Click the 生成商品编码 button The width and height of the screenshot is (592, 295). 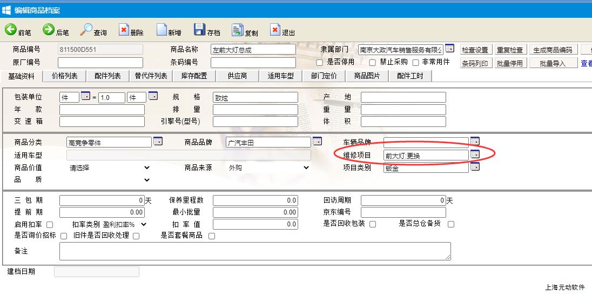(553, 50)
